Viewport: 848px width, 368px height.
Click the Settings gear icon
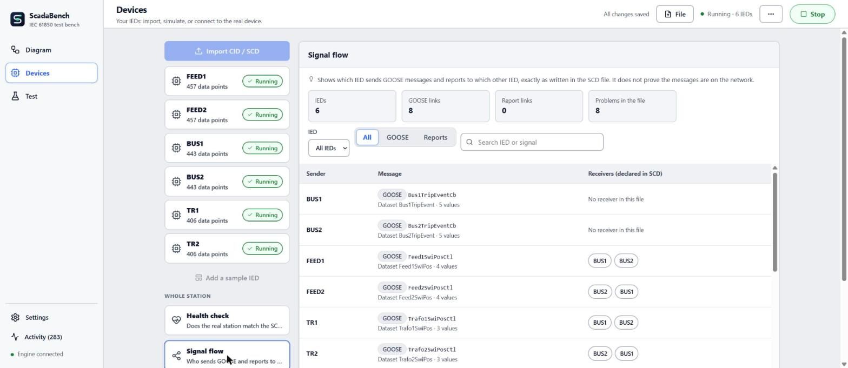[x=15, y=317]
